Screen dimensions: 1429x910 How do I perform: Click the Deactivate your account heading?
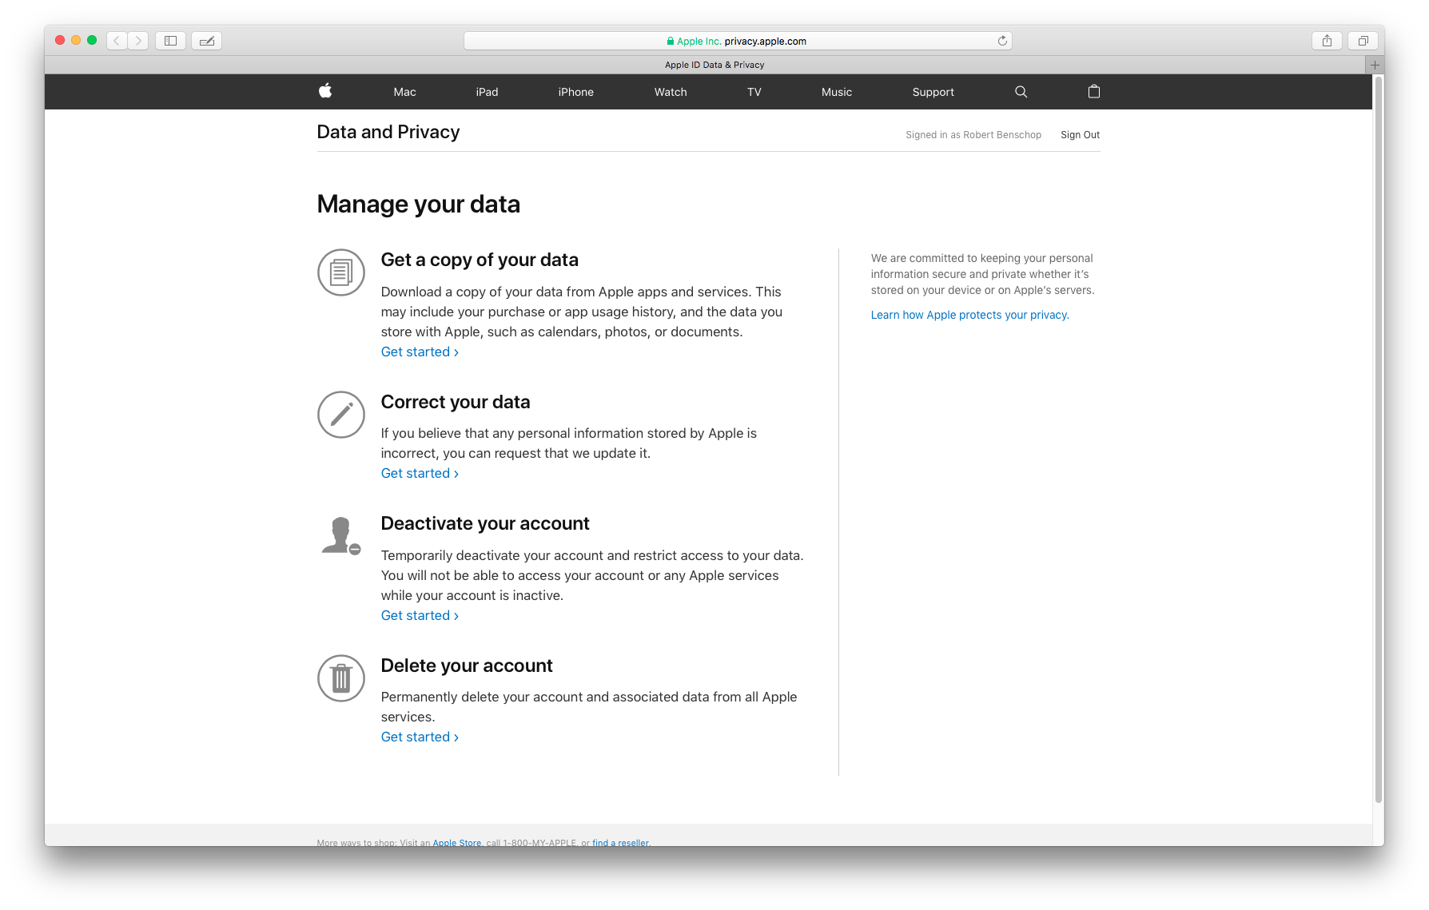point(485,523)
